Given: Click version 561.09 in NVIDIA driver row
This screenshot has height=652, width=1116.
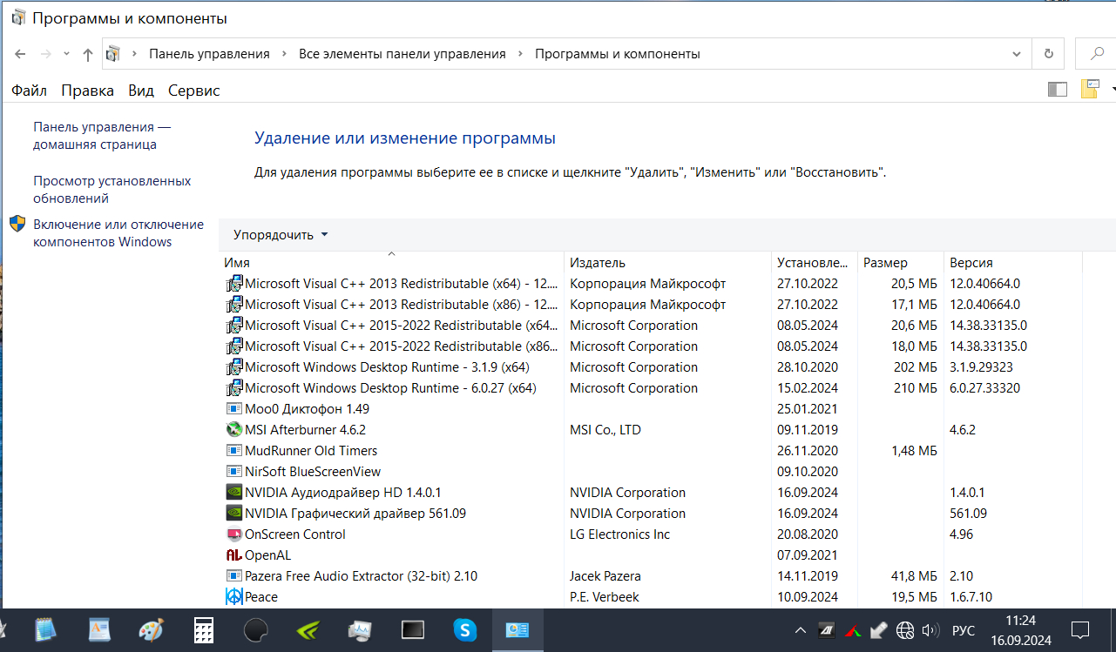Looking at the screenshot, I should (x=968, y=514).
